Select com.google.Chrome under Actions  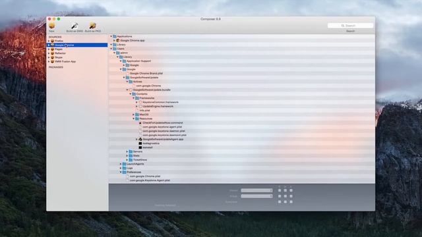(148, 86)
